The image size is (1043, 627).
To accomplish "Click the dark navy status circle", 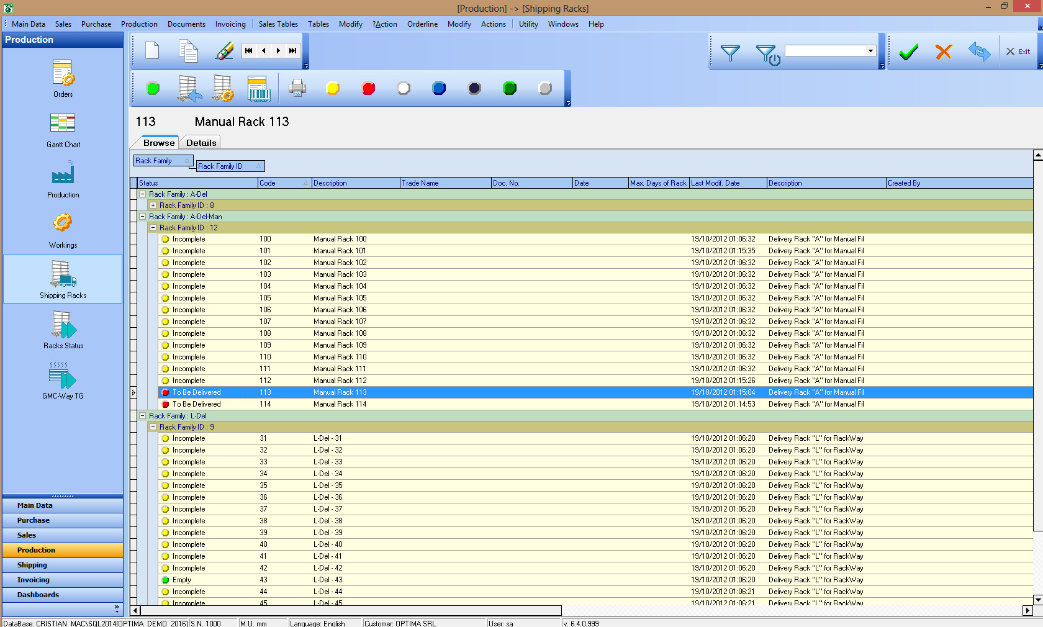I will (474, 89).
